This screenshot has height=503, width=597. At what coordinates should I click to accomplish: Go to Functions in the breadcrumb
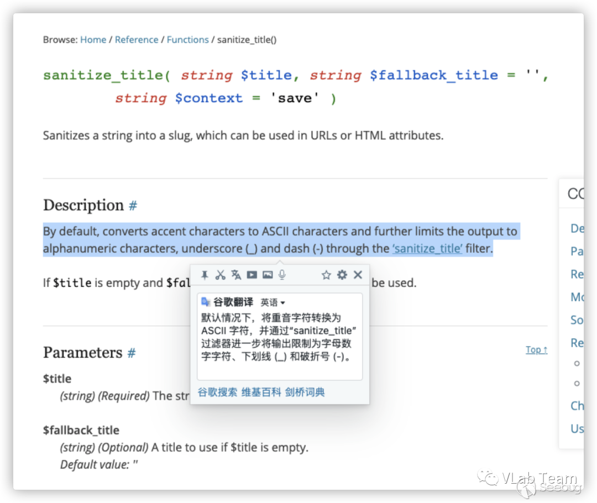tap(188, 40)
